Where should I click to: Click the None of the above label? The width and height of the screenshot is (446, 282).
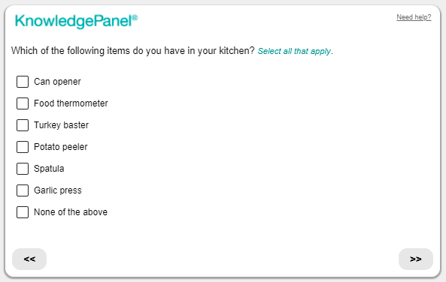[71, 212]
